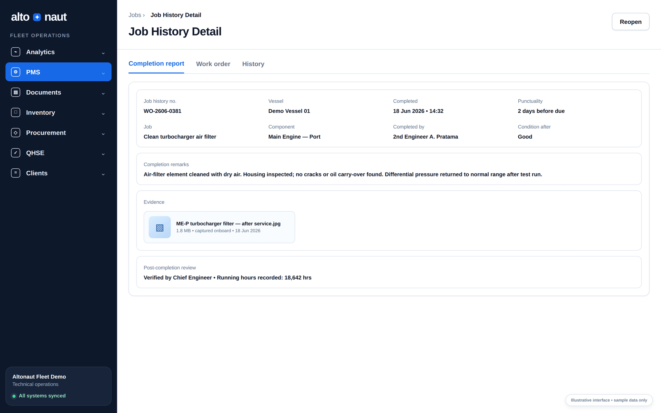Click the 1.8 MB captured onboard caption
The height and width of the screenshot is (413, 661).
pos(218,231)
